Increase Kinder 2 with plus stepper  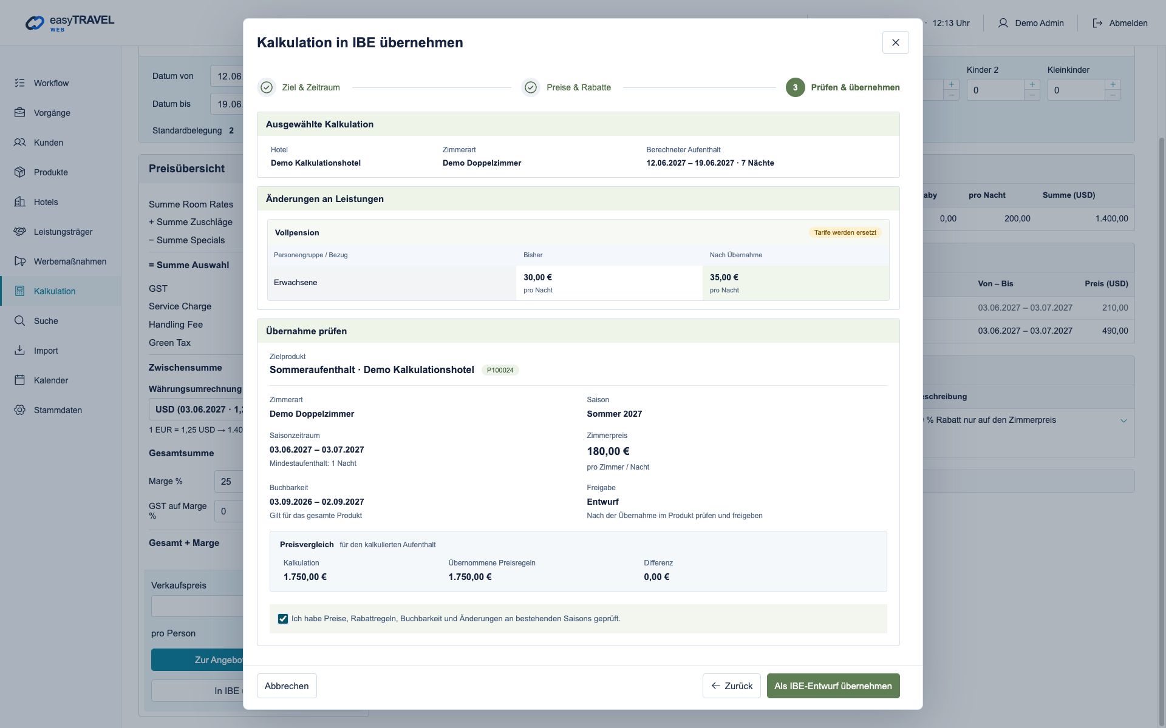(x=1032, y=84)
